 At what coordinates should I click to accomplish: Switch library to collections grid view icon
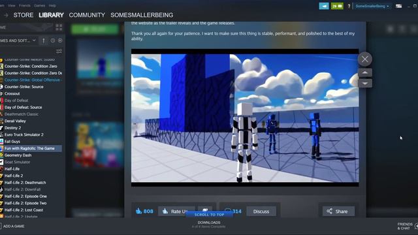coord(59,27)
